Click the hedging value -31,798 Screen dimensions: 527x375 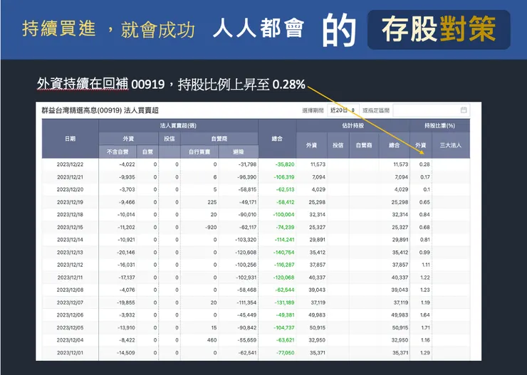point(247,164)
